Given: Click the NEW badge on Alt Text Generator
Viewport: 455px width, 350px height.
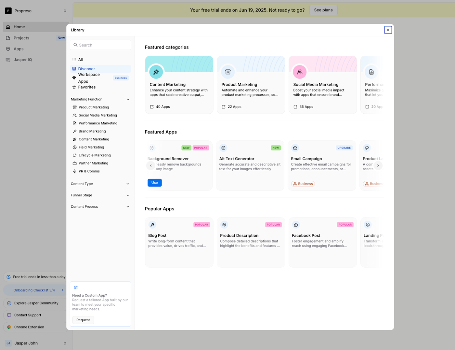Looking at the screenshot, I should click(276, 148).
